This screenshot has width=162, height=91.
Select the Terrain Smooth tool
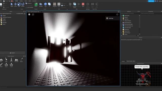[x=16, y=60]
